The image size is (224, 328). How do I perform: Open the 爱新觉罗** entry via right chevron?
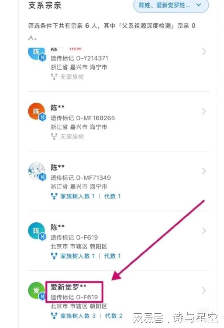pyautogui.click(x=204, y=290)
